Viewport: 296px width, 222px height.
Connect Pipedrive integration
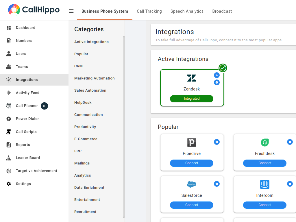coord(192,163)
